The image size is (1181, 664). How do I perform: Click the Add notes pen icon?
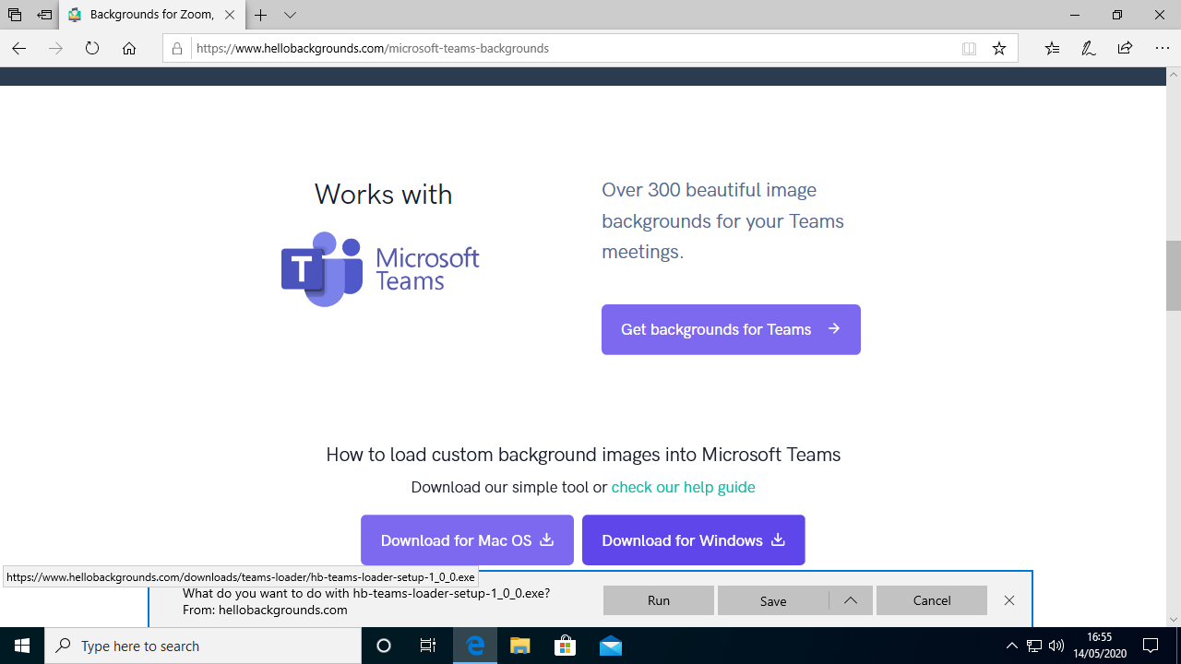tap(1089, 48)
